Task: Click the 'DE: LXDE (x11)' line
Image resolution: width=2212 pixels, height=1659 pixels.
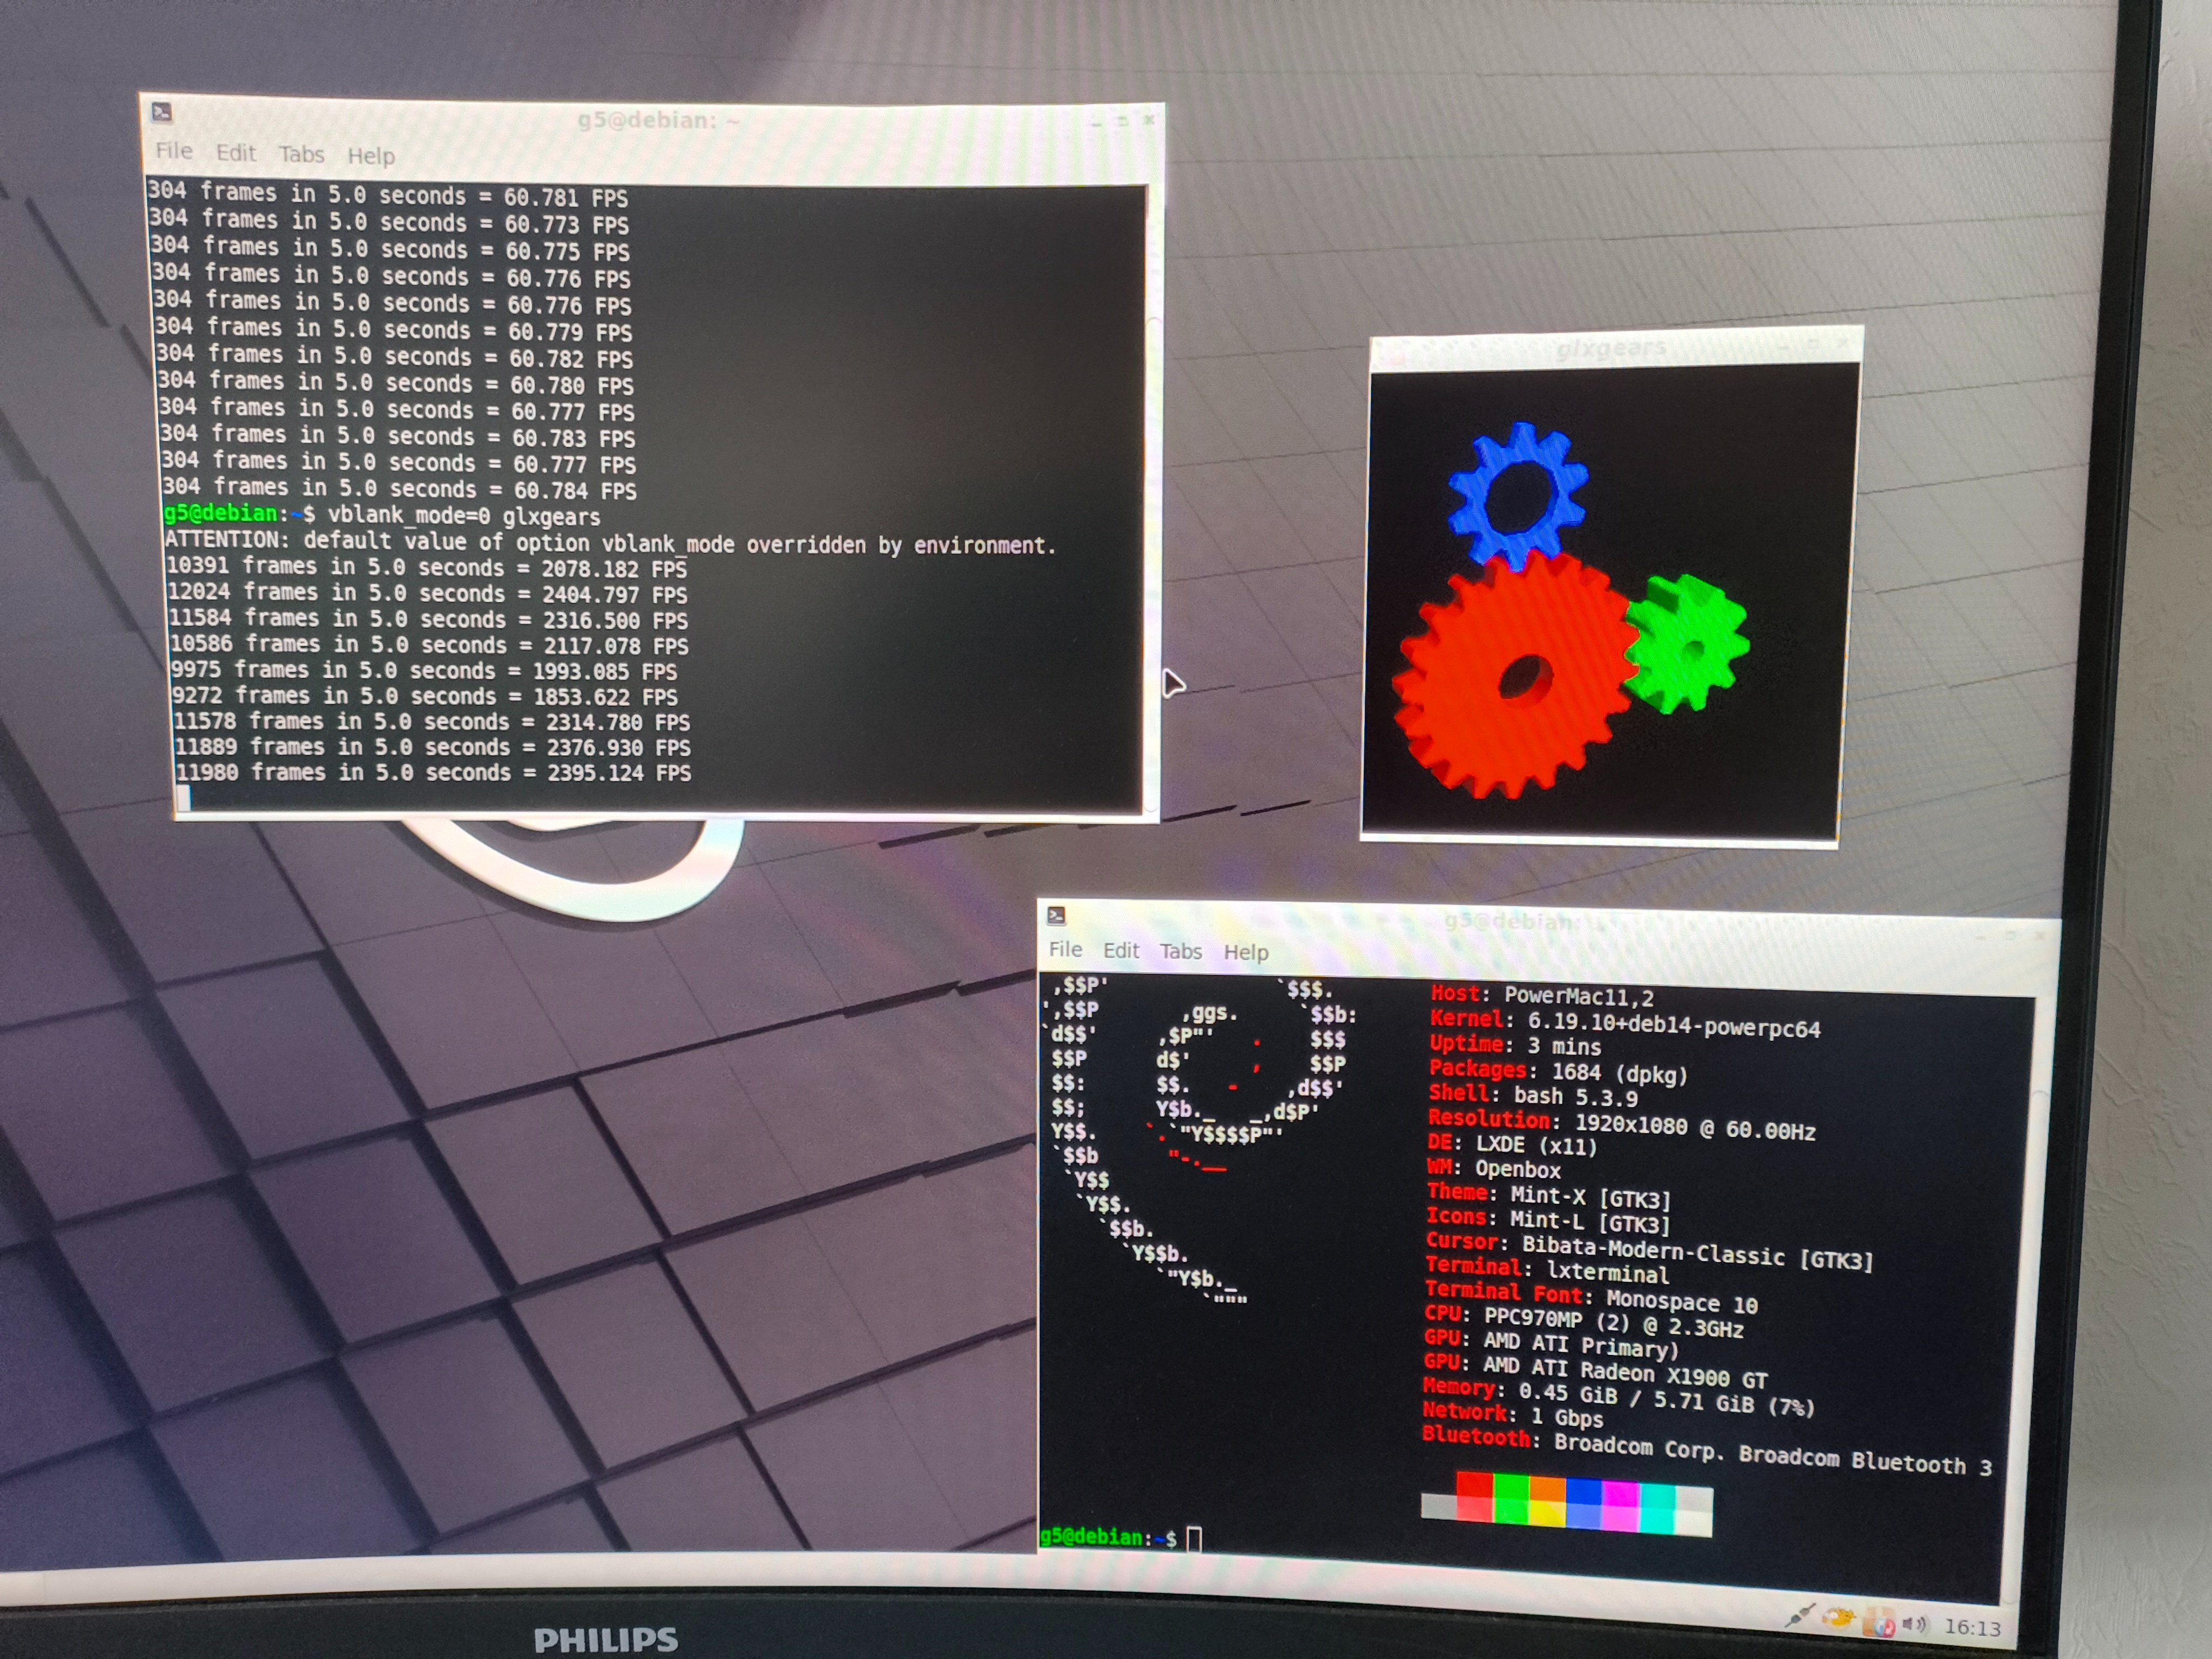Action: pyautogui.click(x=1512, y=1144)
